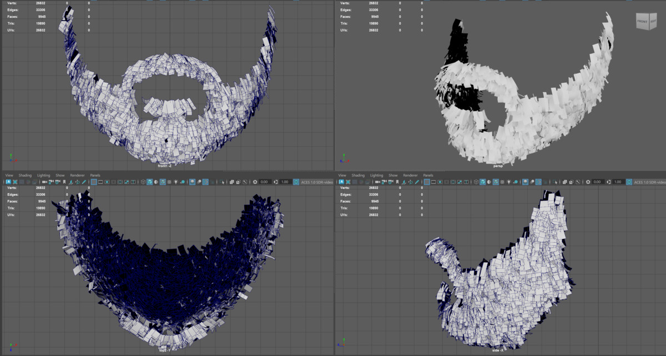Click the Select Camera icon in the top view panel
The image size is (666, 356).
coord(44,182)
